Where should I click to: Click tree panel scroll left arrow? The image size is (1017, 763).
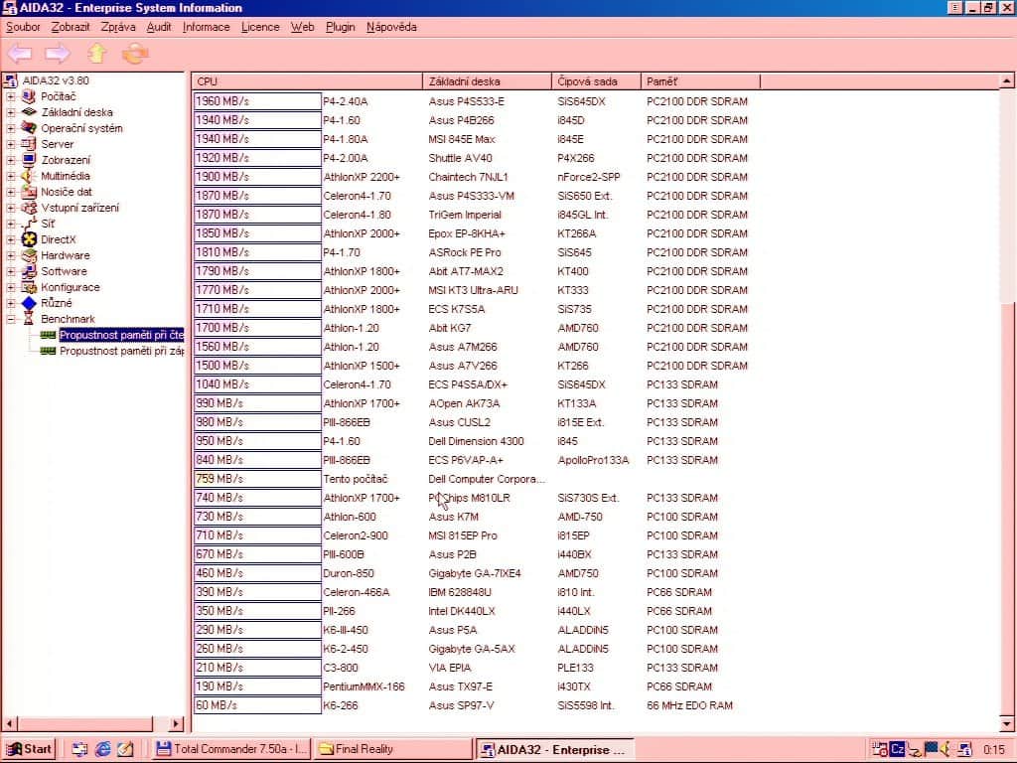coord(10,723)
